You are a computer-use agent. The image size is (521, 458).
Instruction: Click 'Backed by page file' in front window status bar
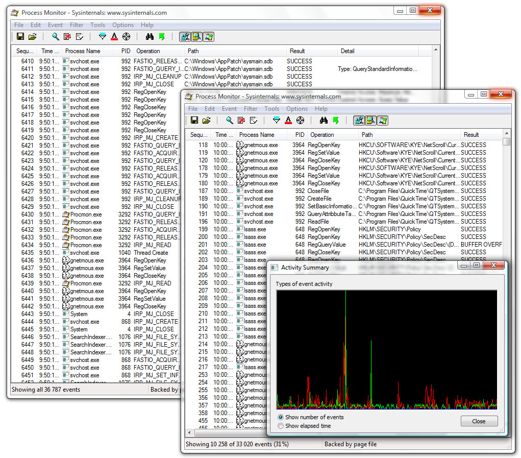coord(351,444)
